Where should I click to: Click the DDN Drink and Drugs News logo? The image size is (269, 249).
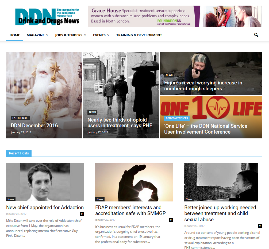[47, 17]
